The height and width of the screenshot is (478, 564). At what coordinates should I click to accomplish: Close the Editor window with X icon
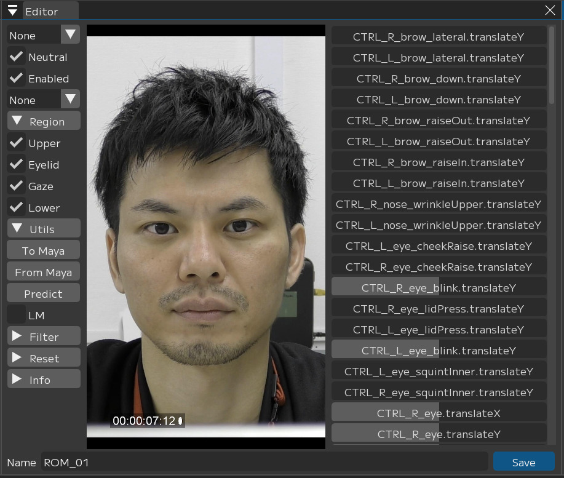click(550, 10)
